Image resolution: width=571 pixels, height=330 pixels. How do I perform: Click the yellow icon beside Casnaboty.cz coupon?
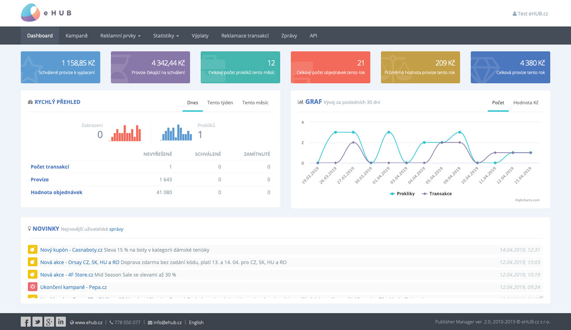coord(32,250)
